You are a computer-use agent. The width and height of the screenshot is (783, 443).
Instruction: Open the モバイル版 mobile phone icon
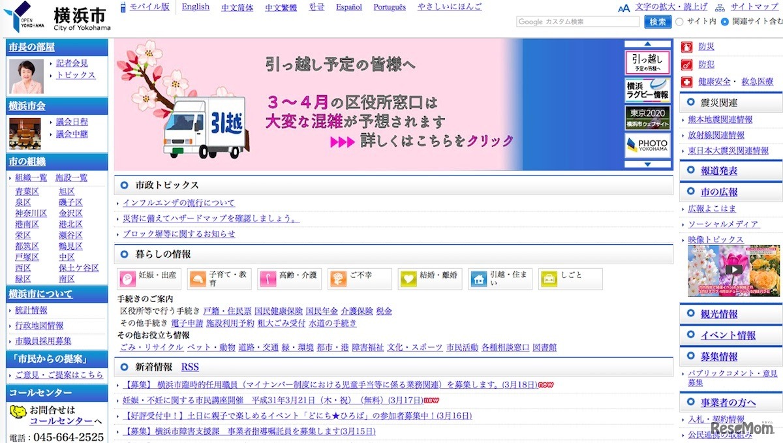coord(123,7)
